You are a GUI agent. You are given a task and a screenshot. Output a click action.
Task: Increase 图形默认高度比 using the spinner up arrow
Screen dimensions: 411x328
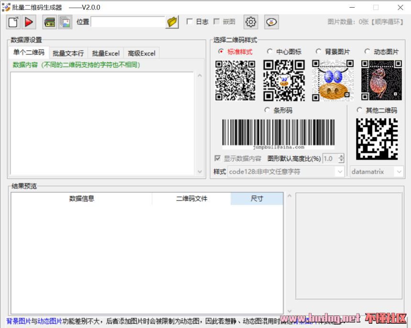341,156
